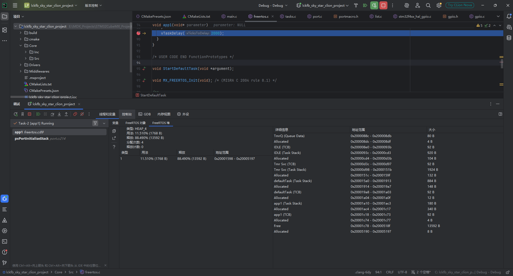Switch to main.c editor tab
This screenshot has width=513, height=276.
pos(229,16)
